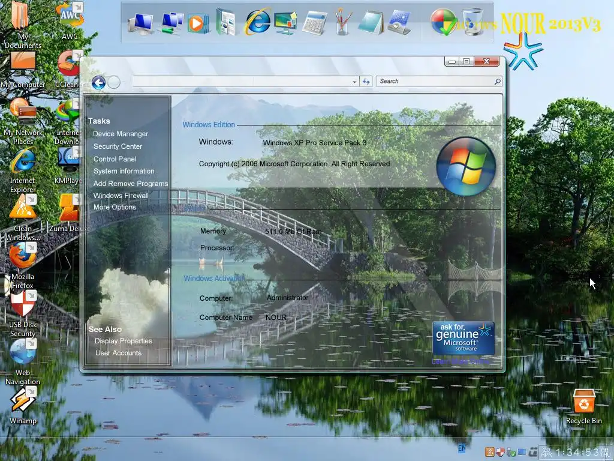Image resolution: width=614 pixels, height=461 pixels.
Task: Click the address bar refresh button
Action: tap(366, 81)
